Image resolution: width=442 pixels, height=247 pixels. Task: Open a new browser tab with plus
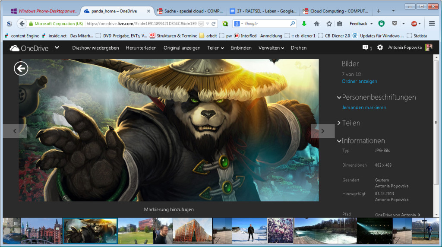(x=379, y=11)
